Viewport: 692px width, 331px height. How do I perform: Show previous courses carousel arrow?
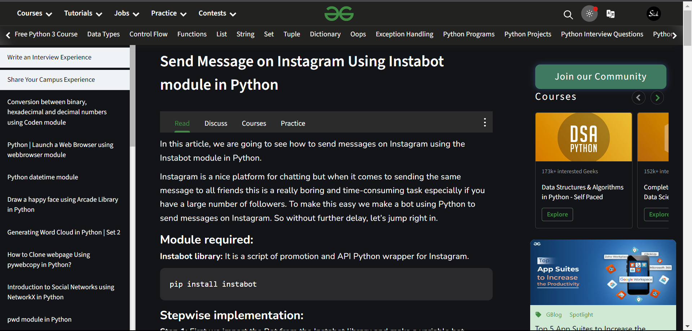[638, 98]
